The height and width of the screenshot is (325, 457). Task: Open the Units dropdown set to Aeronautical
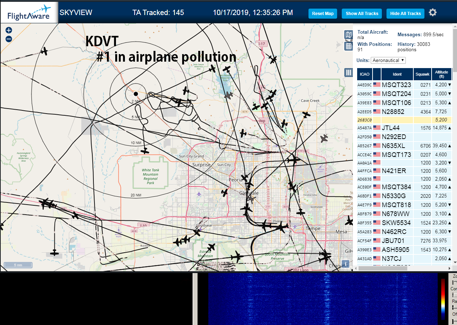[x=388, y=60]
